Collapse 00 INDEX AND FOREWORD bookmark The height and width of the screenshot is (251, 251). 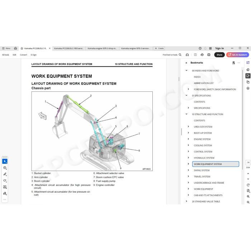186,70
